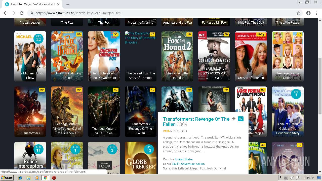The width and height of the screenshot is (322, 181).
Task: Open the Amanda and the Fox title
Action: (x=177, y=22)
